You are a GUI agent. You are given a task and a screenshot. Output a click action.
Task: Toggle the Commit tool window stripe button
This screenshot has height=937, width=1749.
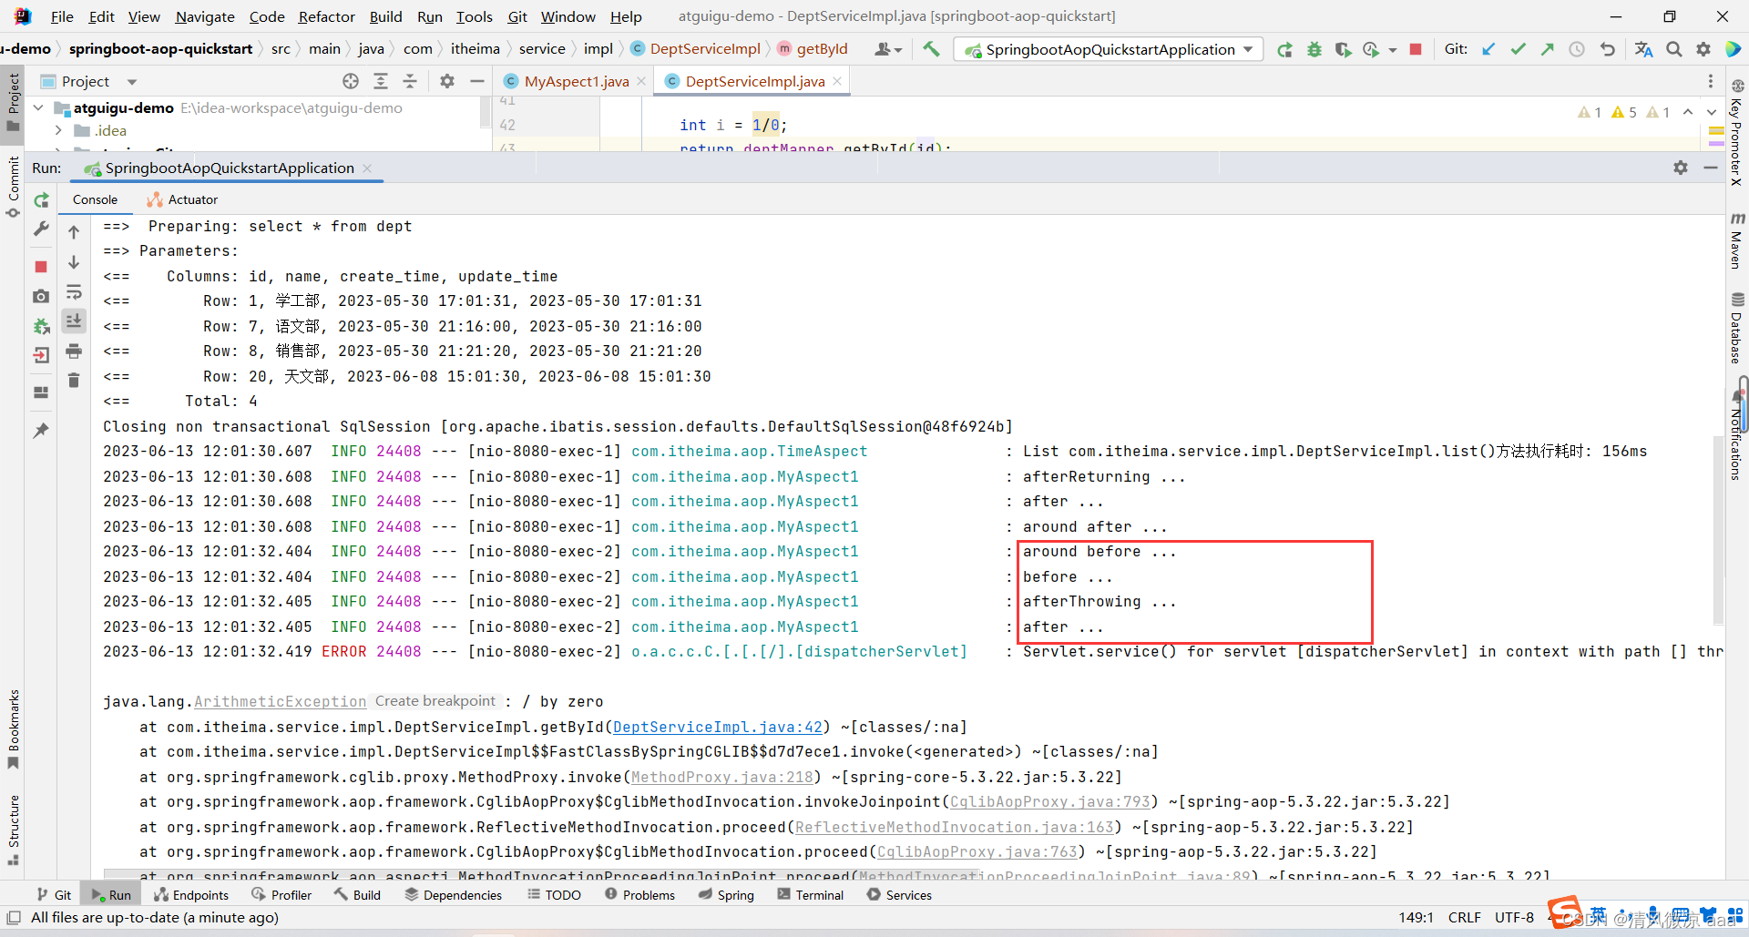coord(13,188)
